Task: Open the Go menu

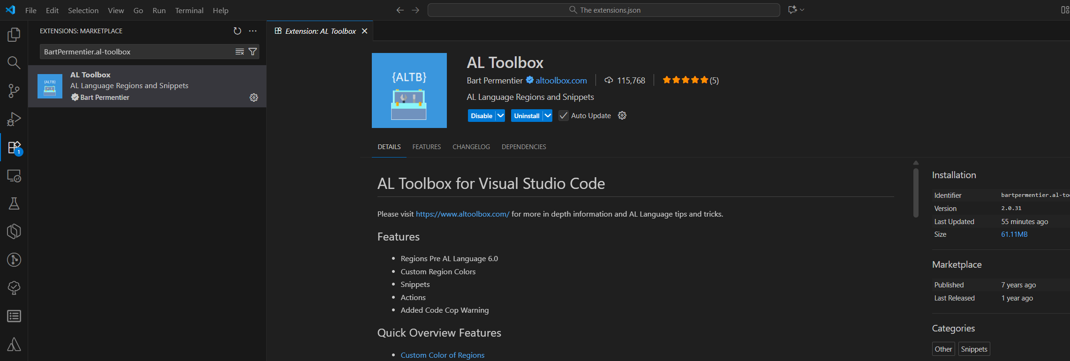Action: 138,10
